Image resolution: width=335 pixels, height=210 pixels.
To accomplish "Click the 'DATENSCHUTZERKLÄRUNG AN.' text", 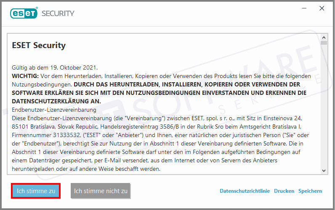I will click(x=56, y=101).
